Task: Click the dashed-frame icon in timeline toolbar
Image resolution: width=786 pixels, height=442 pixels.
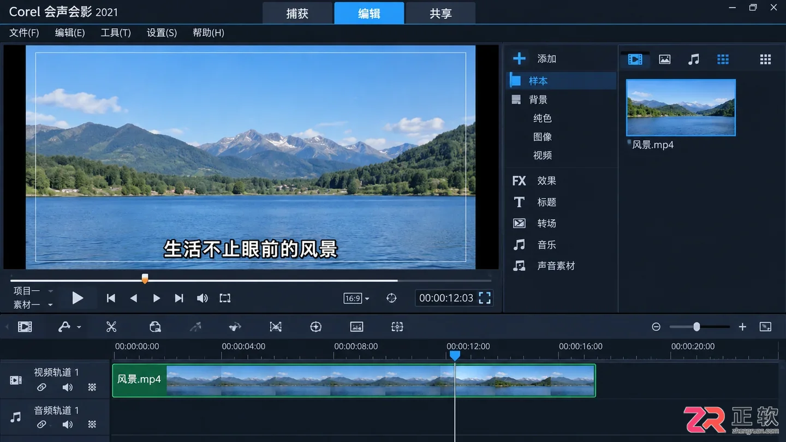Action: [x=397, y=327]
